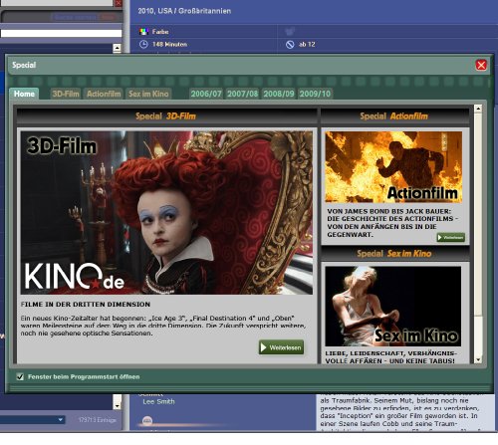The height and width of the screenshot is (445, 498).
Task: Click age rating icon next to ab 12
Action: [x=290, y=45]
